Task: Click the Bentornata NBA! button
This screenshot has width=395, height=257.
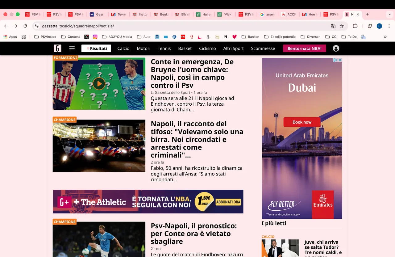Action: (x=304, y=48)
